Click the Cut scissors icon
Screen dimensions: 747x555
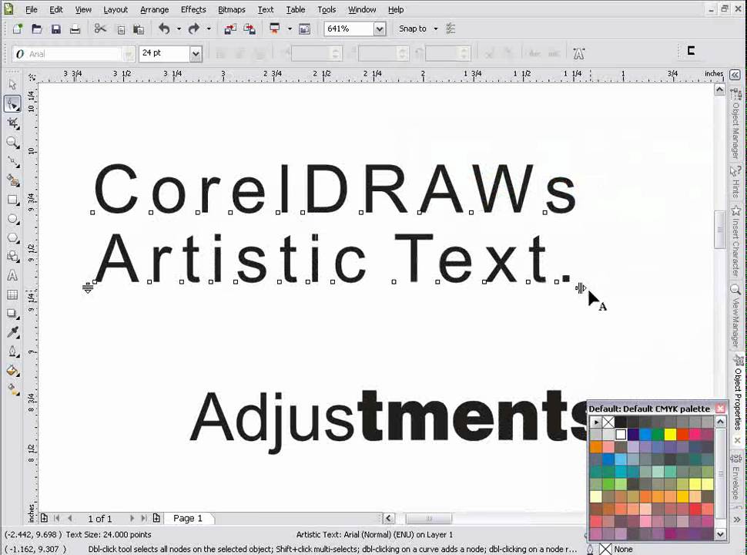pyautogui.click(x=100, y=29)
